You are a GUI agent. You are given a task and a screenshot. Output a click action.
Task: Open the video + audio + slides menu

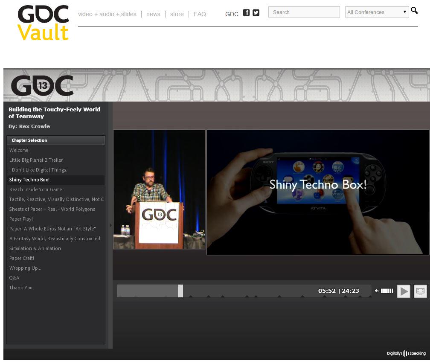tap(107, 14)
